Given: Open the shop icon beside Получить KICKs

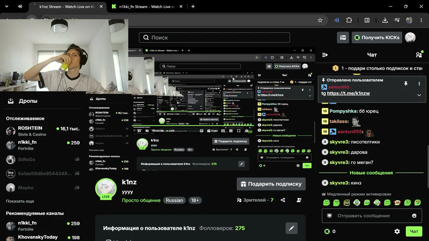Looking at the screenshot, I should click(343, 37).
